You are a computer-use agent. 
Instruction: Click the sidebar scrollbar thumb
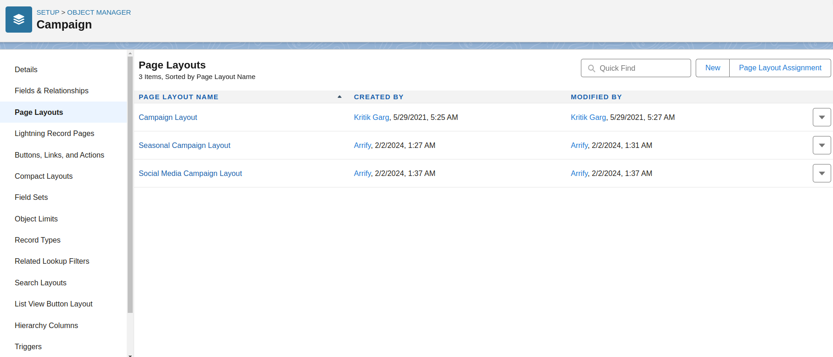(x=130, y=184)
